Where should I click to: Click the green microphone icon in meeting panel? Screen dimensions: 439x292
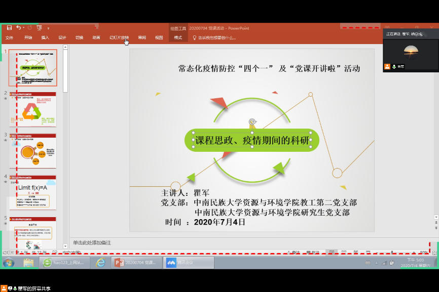(394, 66)
